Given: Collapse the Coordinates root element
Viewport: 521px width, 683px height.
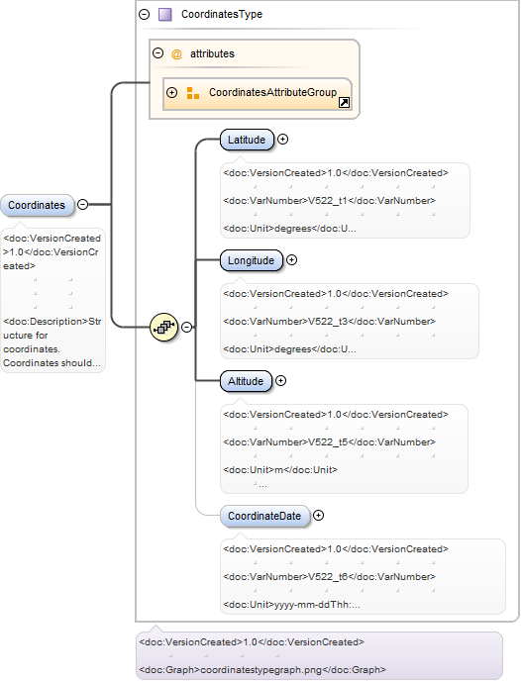Looking at the screenshot, I should coord(82,204).
